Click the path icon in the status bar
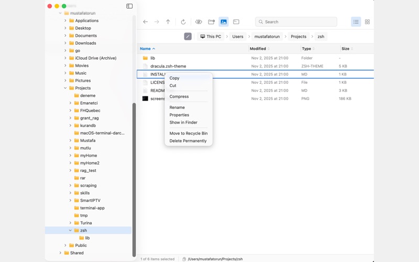 pyautogui.click(x=184, y=259)
